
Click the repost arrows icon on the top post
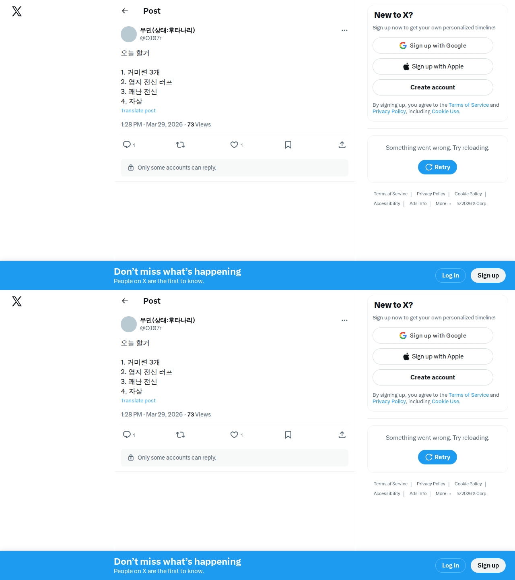click(x=180, y=145)
